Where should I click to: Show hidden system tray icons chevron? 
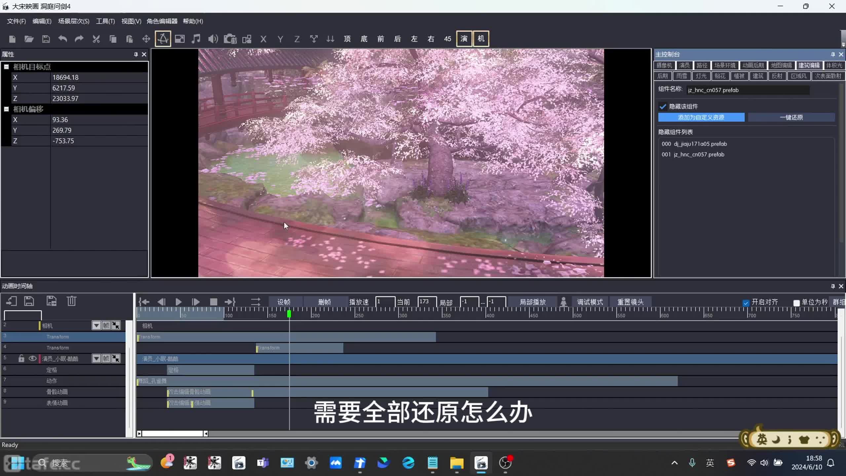click(x=674, y=463)
